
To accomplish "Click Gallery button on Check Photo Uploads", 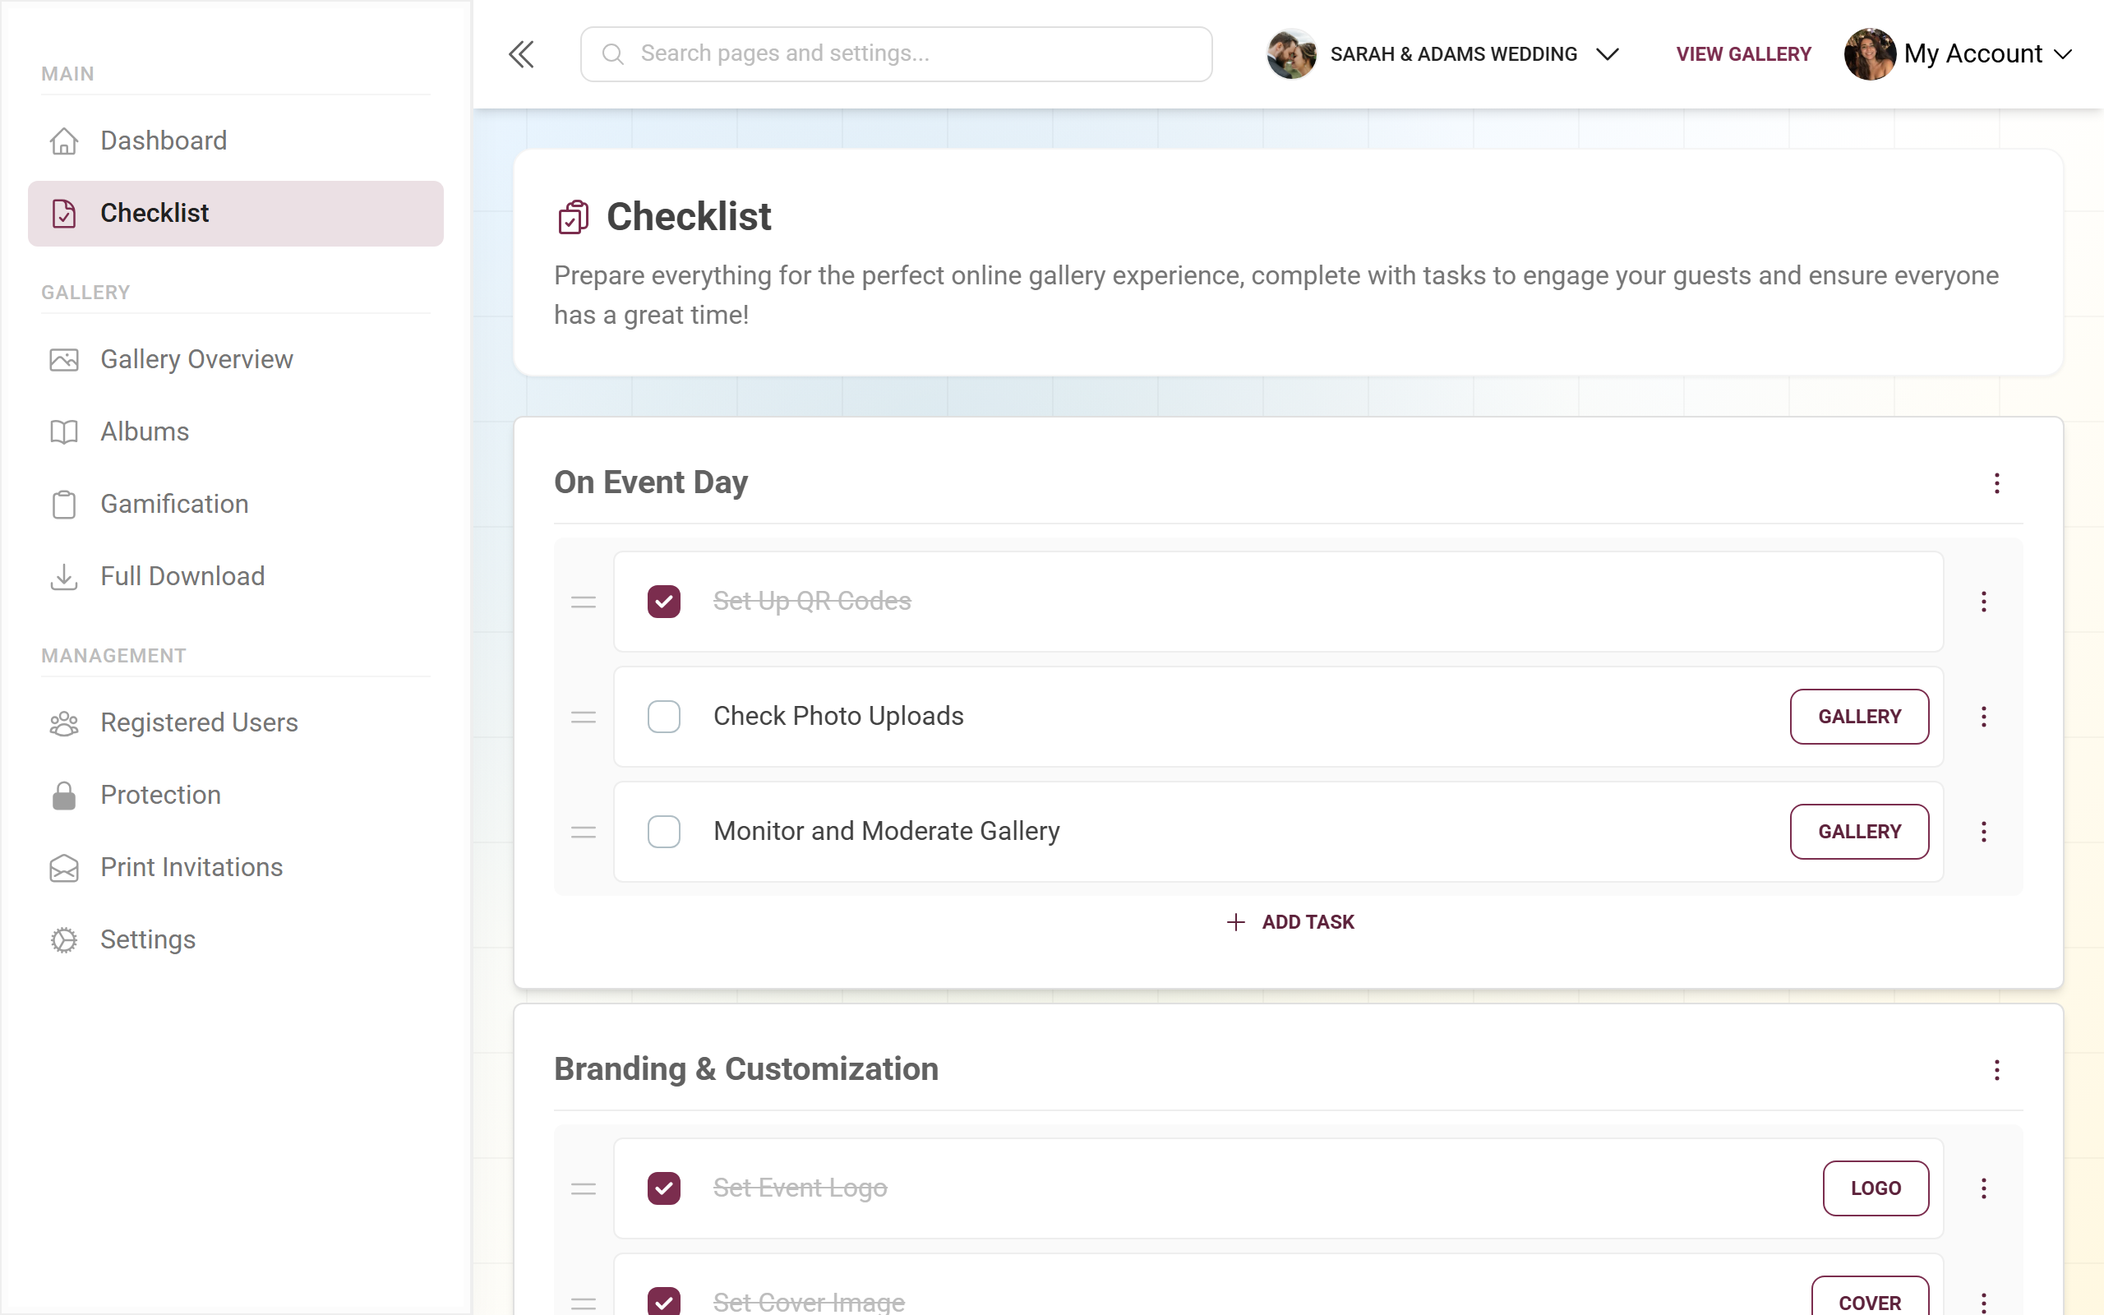I will point(1859,717).
